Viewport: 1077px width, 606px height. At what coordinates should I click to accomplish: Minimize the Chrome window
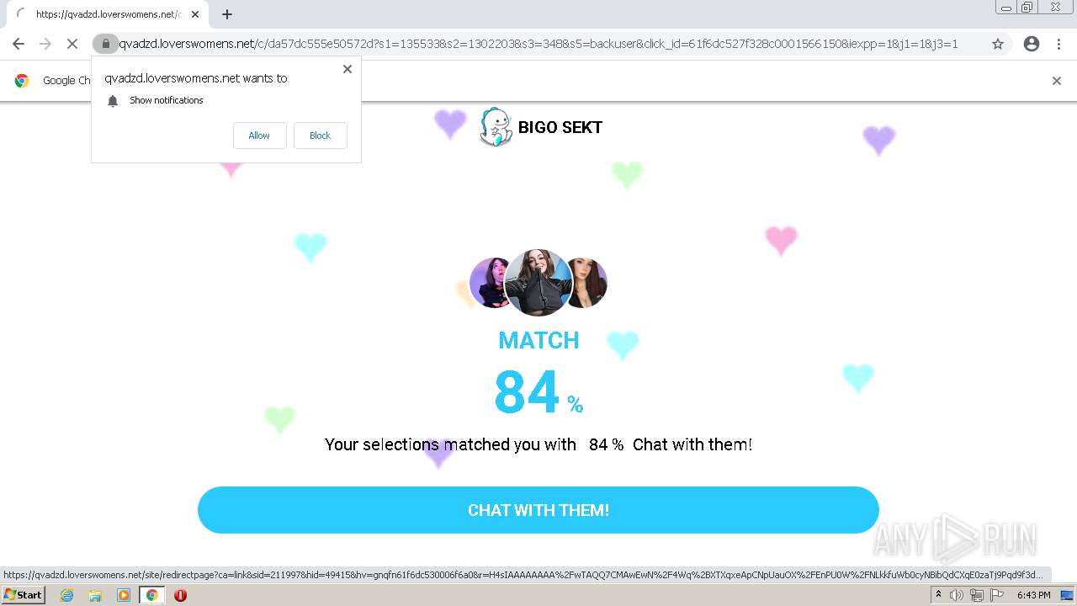click(x=1006, y=8)
